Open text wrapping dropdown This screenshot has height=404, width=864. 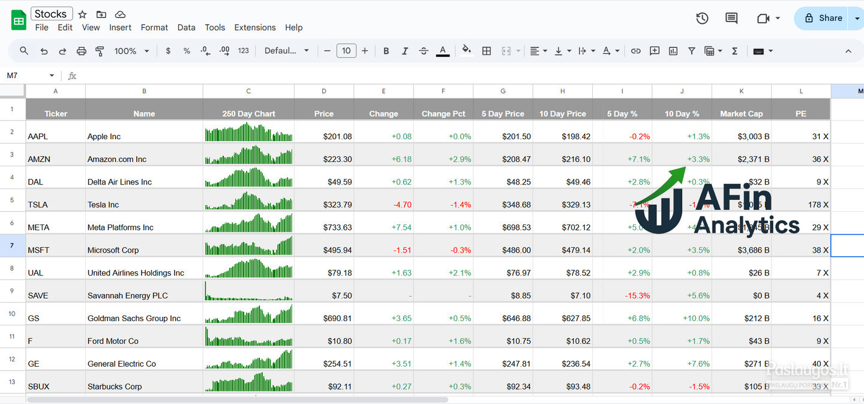tap(586, 51)
